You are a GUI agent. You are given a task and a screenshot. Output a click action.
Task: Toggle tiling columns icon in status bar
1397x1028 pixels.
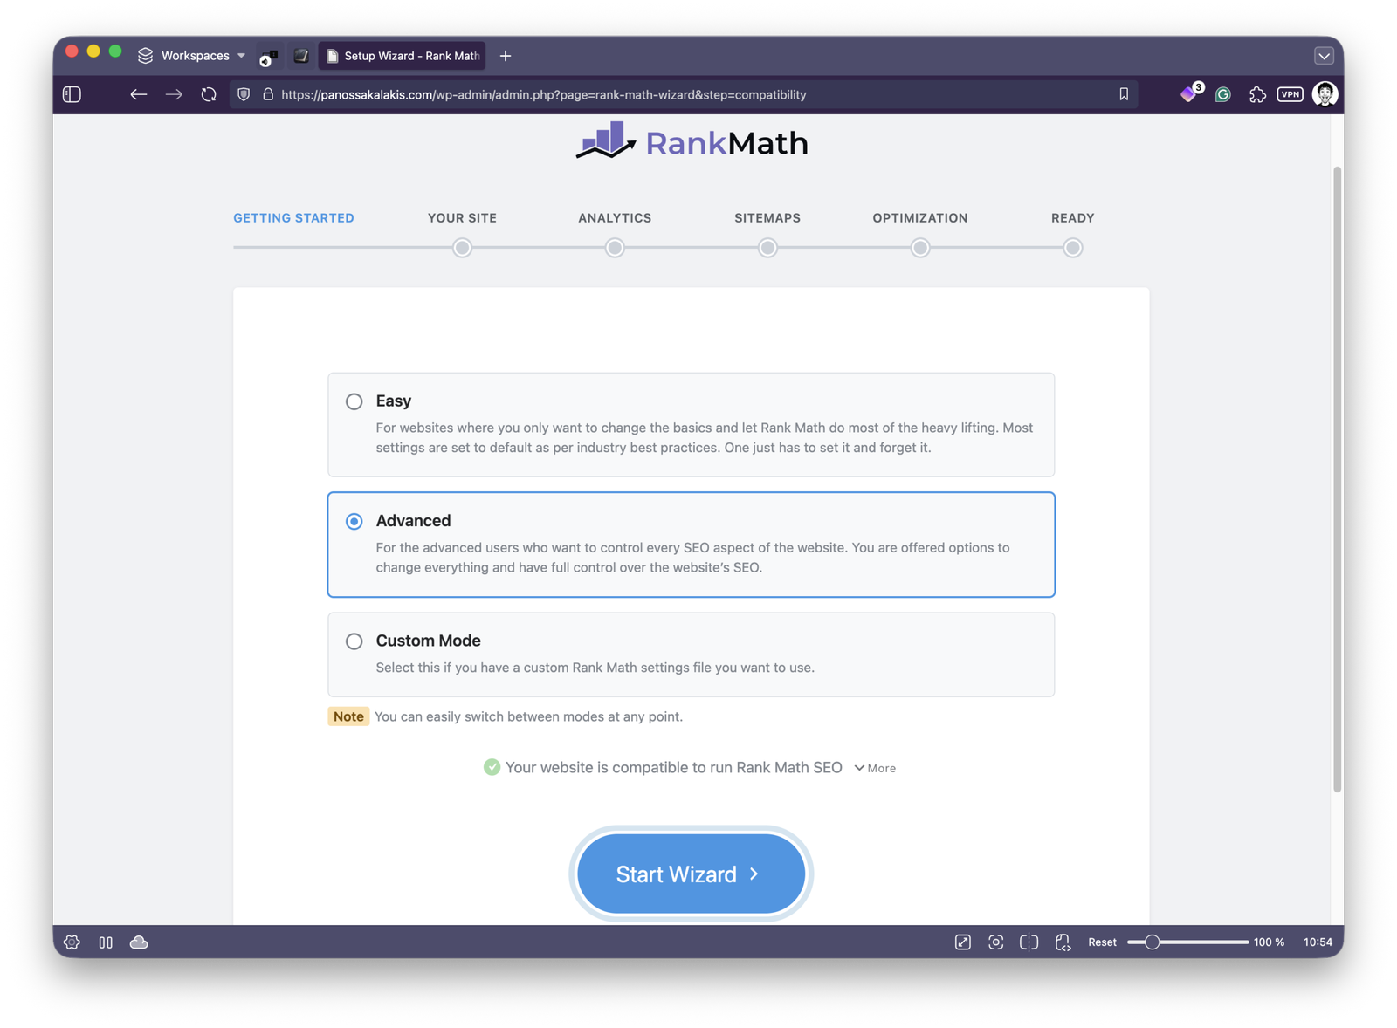106,942
